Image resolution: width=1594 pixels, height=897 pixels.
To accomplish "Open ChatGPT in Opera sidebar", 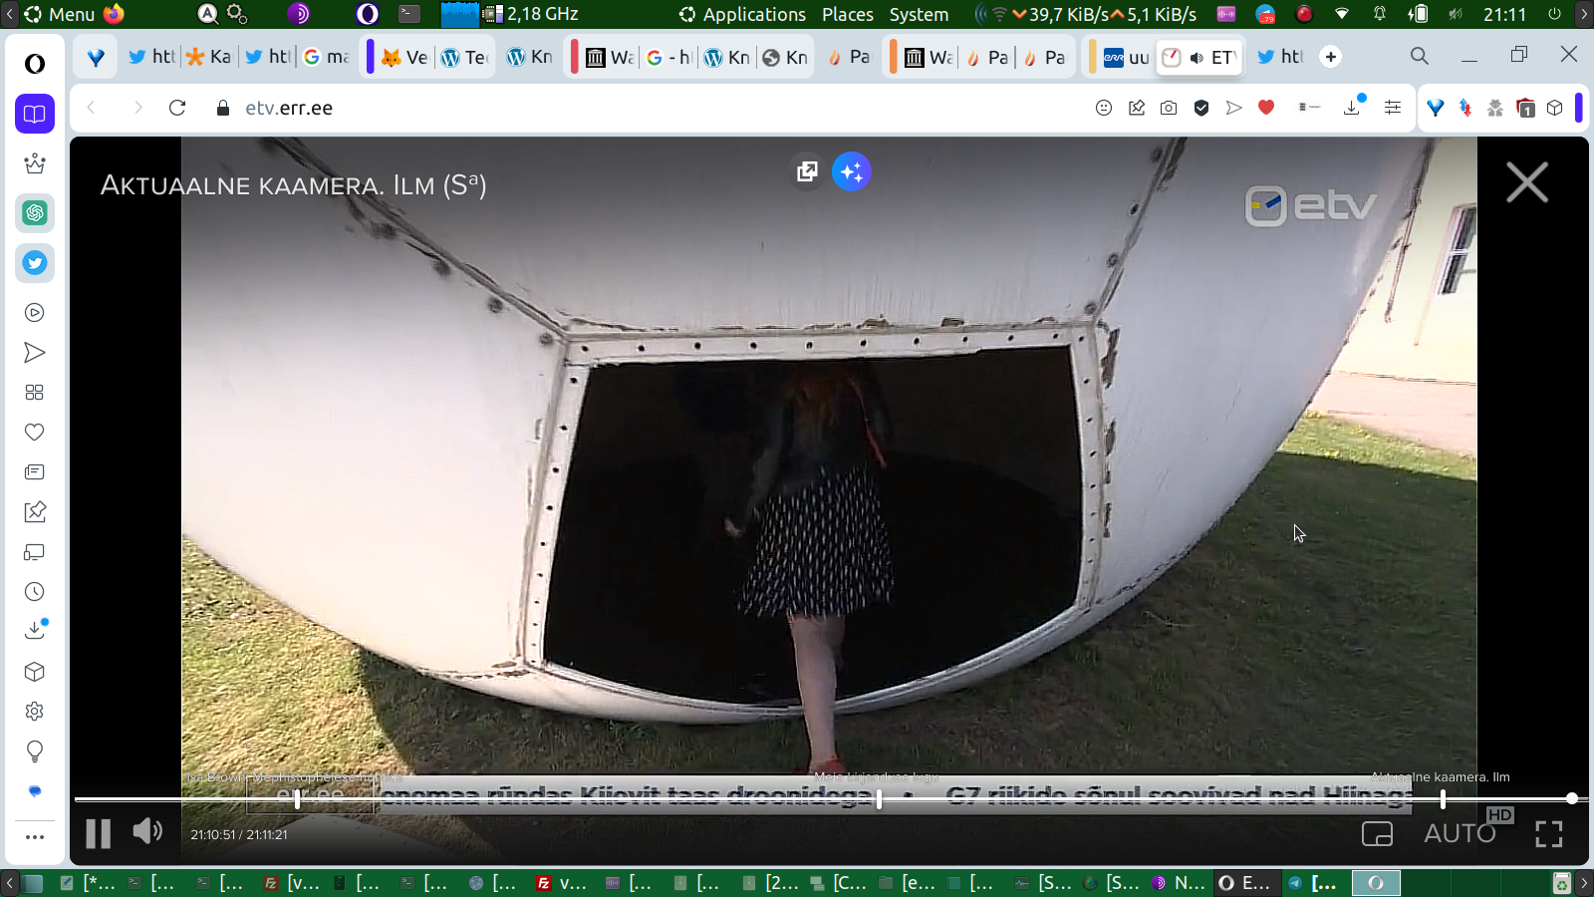I will point(35,213).
